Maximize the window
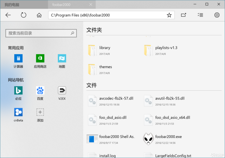 207,4
